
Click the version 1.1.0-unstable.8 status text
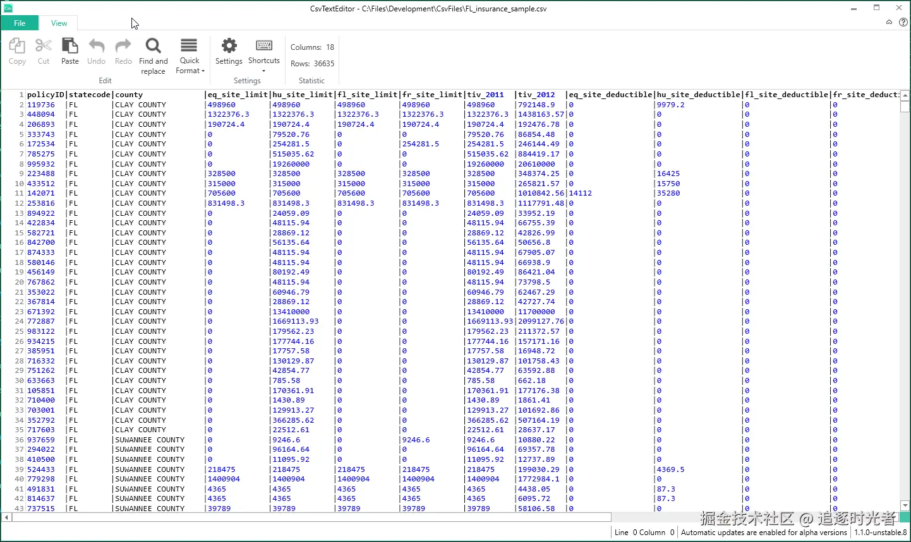tap(880, 533)
